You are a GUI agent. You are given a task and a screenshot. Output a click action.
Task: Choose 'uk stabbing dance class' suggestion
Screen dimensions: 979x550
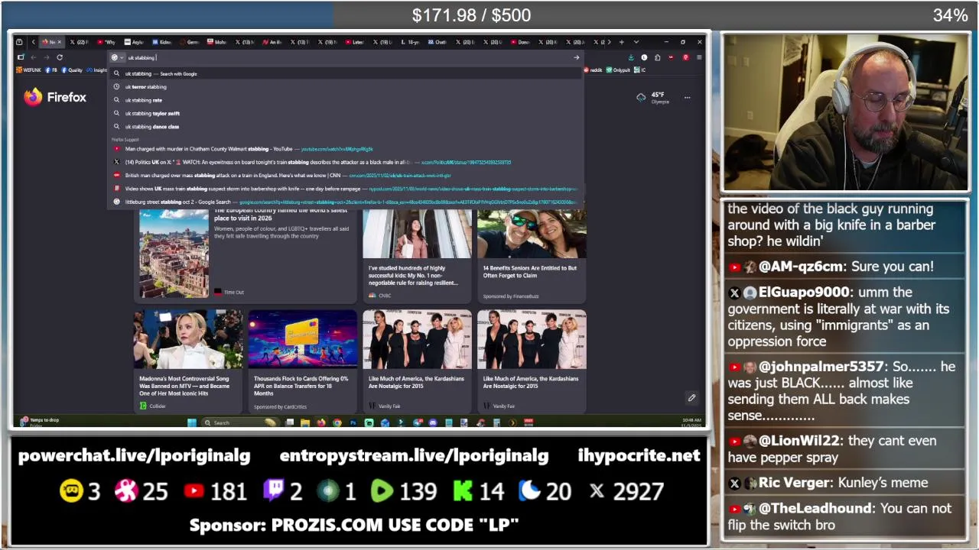[346, 126]
